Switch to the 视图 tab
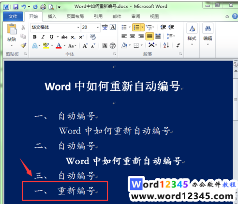The width and height of the screenshot is (238, 204). click(154, 16)
